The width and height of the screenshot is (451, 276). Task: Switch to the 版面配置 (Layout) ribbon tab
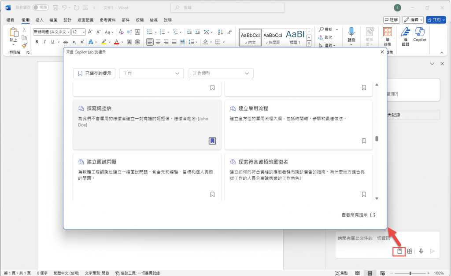85,20
